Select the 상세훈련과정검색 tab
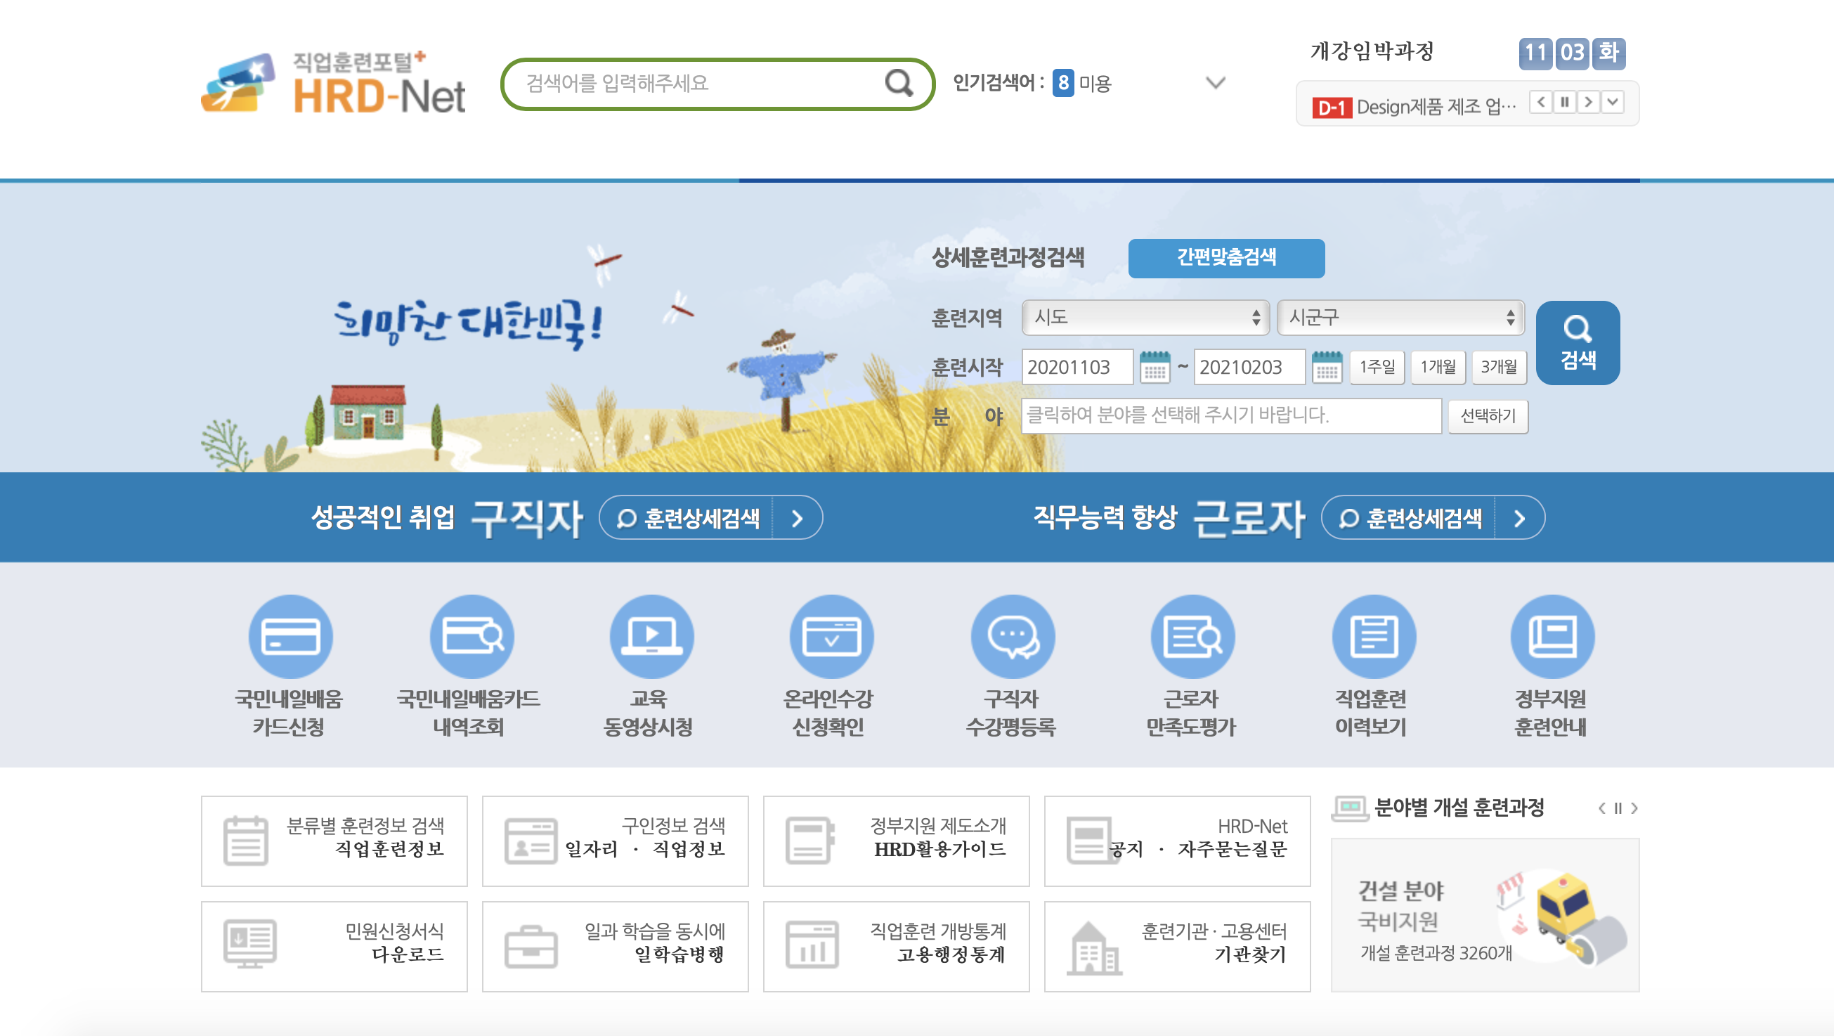The width and height of the screenshot is (1834, 1036). 1008,258
